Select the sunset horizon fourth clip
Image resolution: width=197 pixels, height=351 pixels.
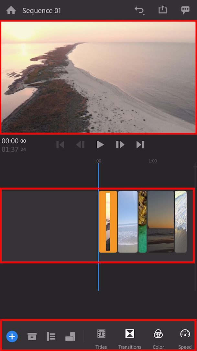coord(161,222)
